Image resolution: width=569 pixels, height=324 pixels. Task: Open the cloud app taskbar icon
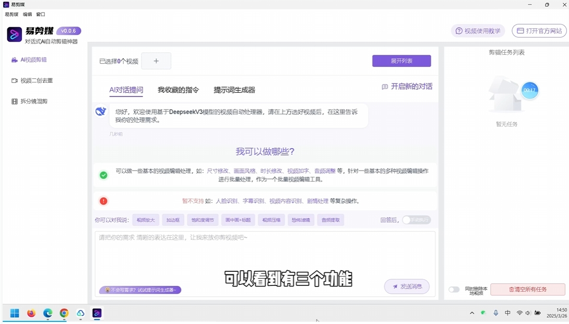80,313
